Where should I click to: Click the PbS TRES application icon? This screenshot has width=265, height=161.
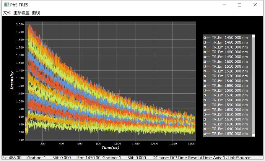tap(6, 5)
